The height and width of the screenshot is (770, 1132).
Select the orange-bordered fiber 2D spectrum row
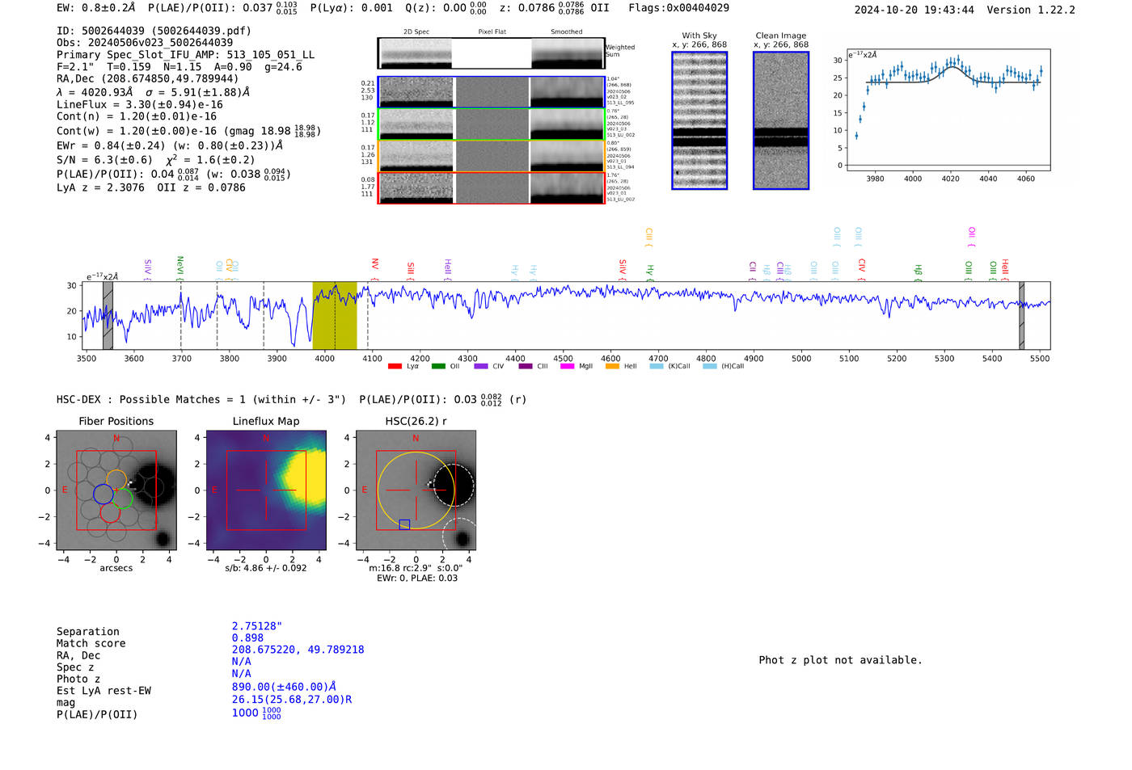(x=491, y=156)
